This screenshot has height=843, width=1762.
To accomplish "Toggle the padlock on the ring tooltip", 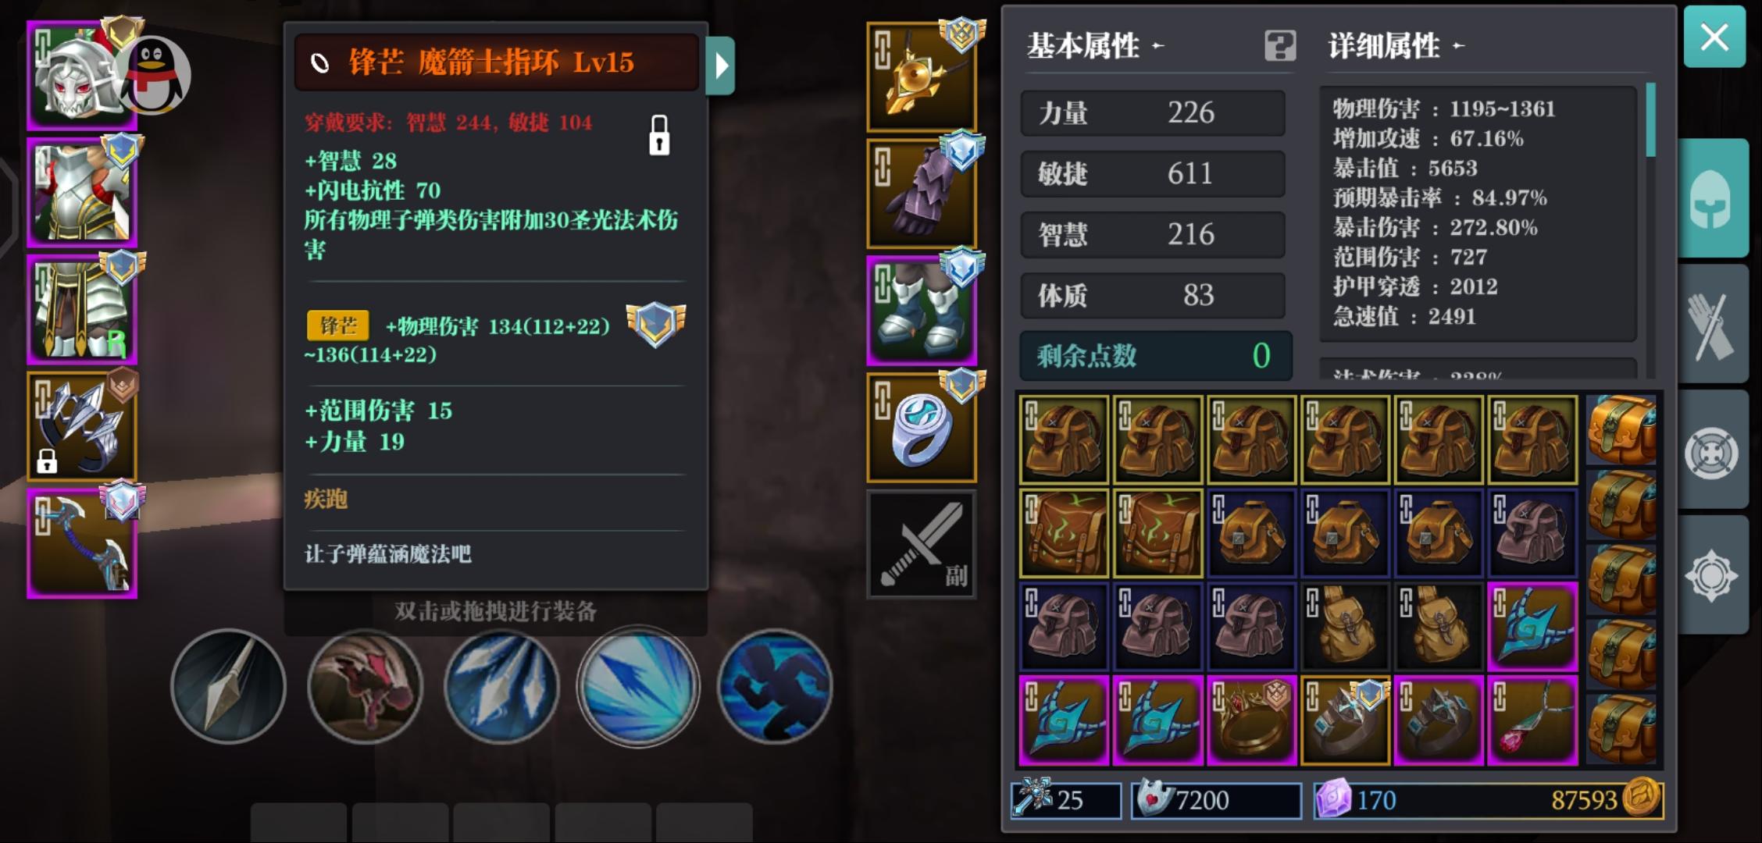I will click(x=659, y=135).
